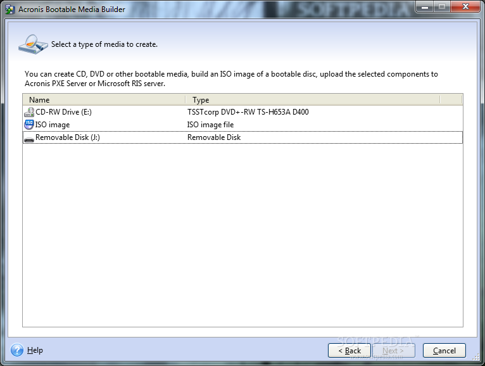Click the Removable Disk drive icon

pyautogui.click(x=29, y=137)
